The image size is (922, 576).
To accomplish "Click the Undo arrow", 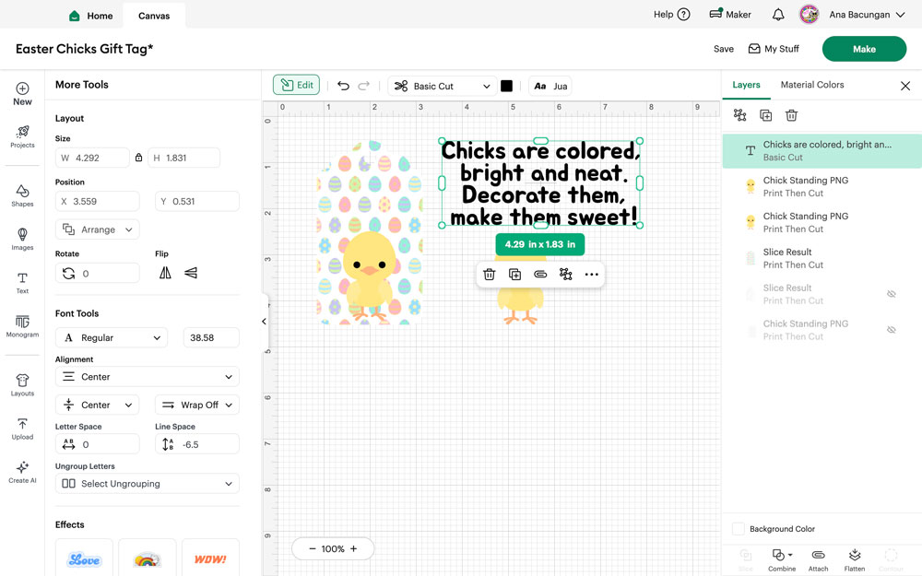I will 343,86.
